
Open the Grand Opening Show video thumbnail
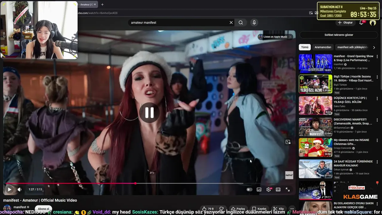click(x=315, y=63)
